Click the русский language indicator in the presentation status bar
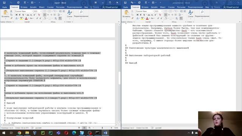The width and height of the screenshot is (242, 136). pos(158,128)
